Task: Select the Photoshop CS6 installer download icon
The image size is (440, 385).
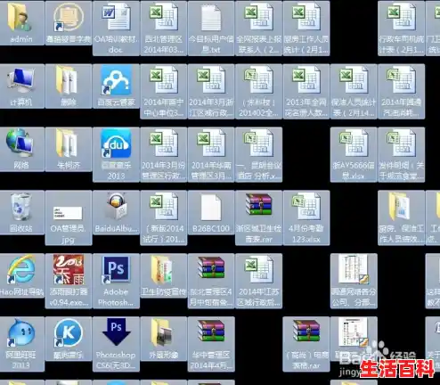Action: point(116,344)
